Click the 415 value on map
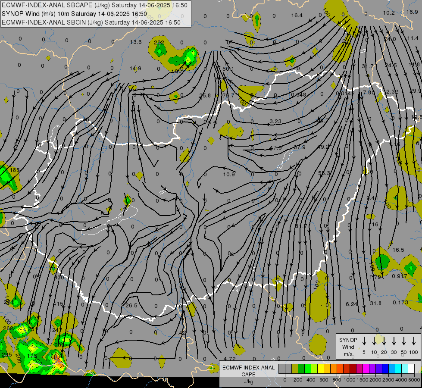 pyautogui.click(x=58, y=304)
